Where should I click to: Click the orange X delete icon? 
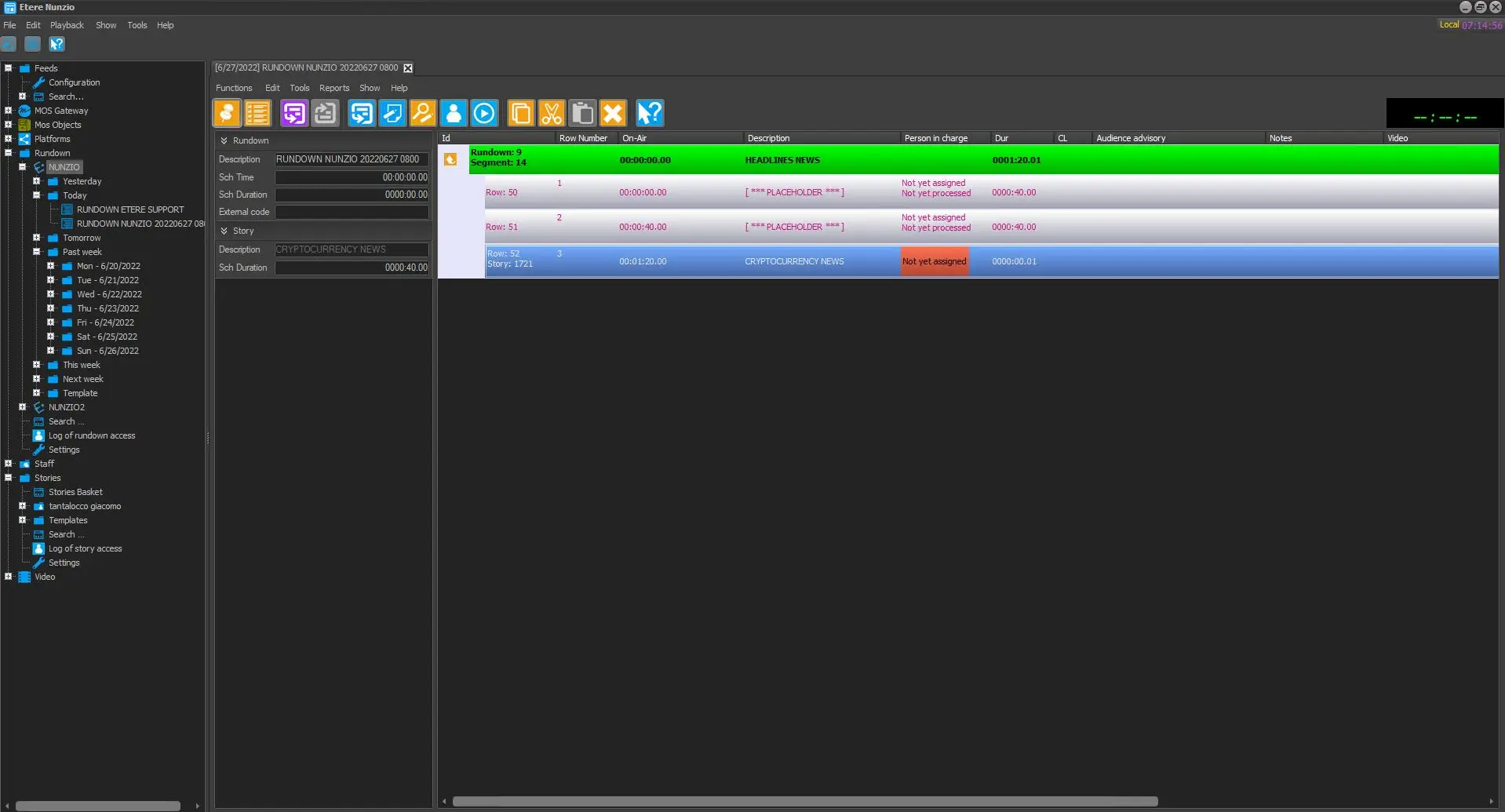(613, 114)
